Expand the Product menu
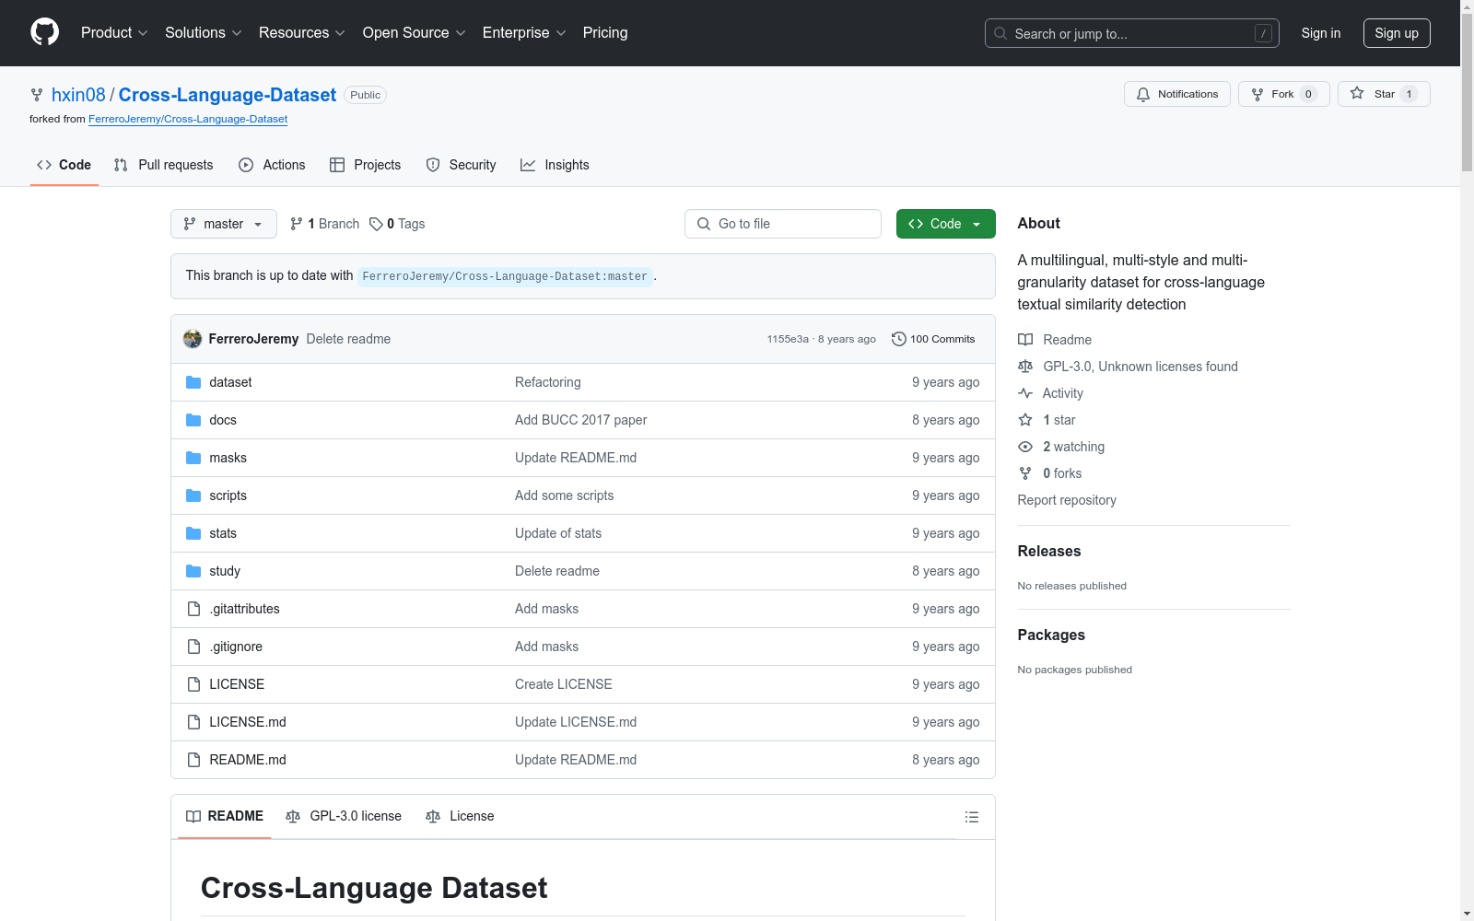 pos(114,33)
